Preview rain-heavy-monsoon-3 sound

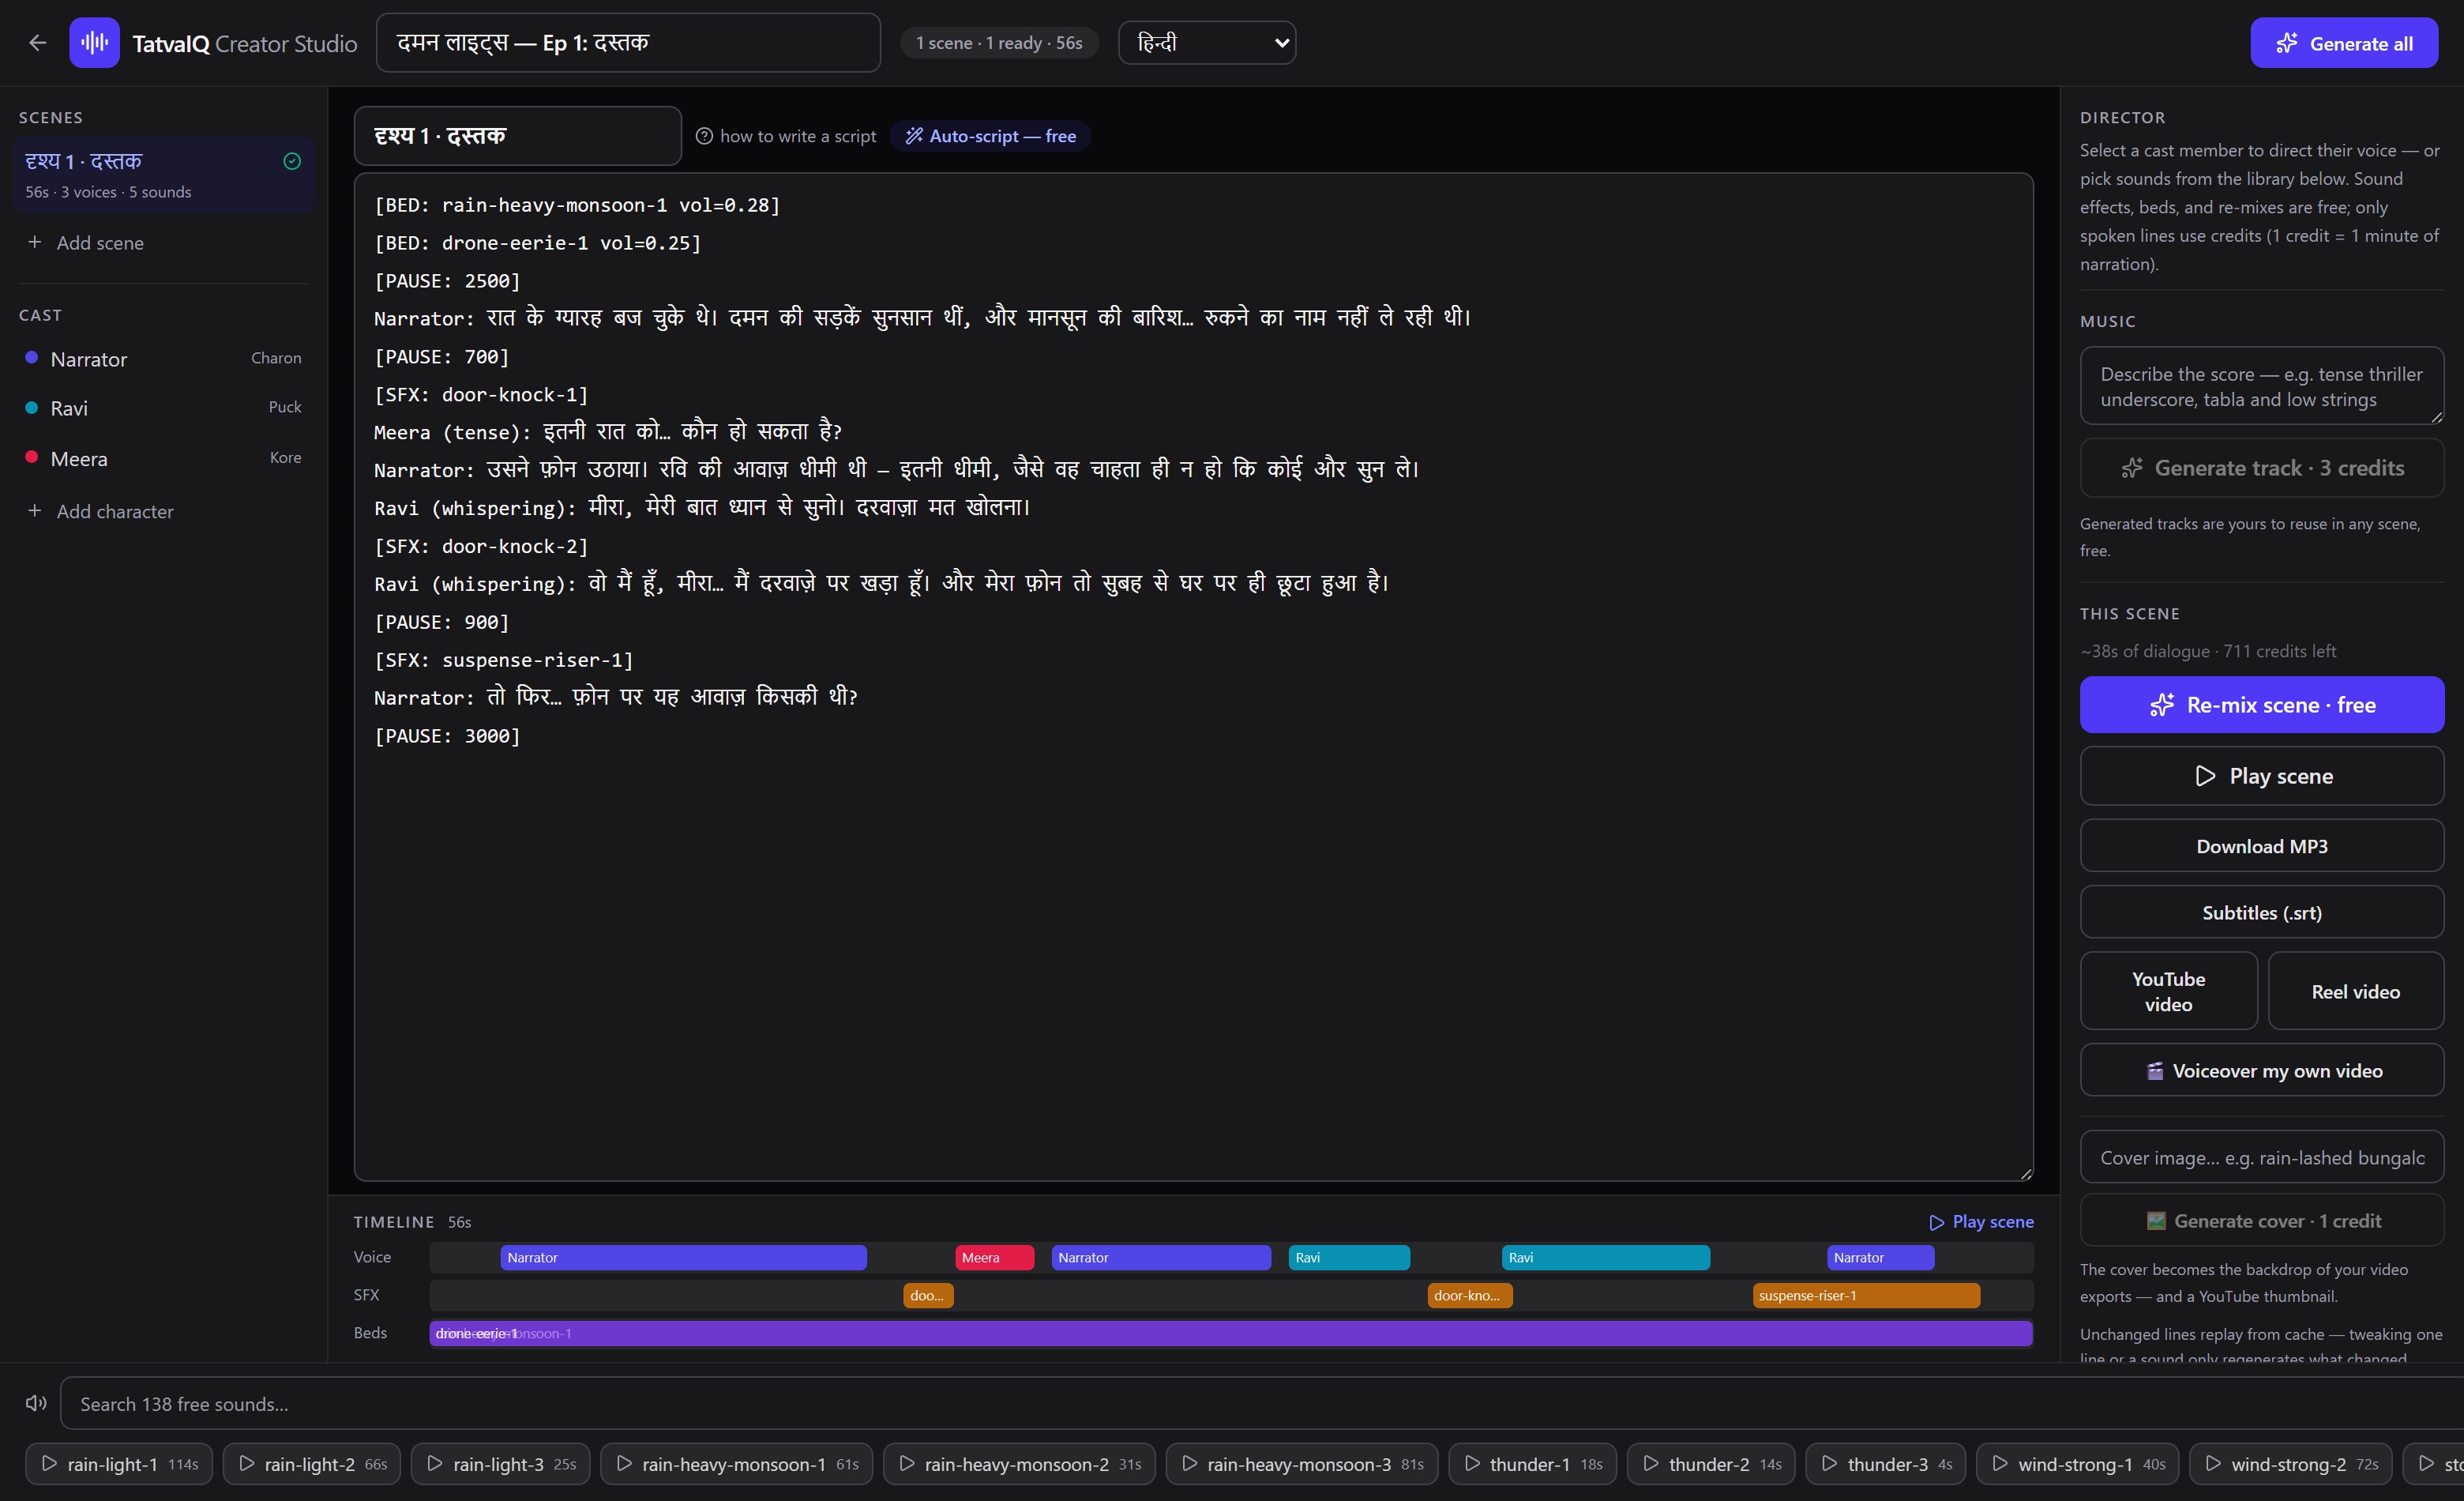tap(1301, 1463)
